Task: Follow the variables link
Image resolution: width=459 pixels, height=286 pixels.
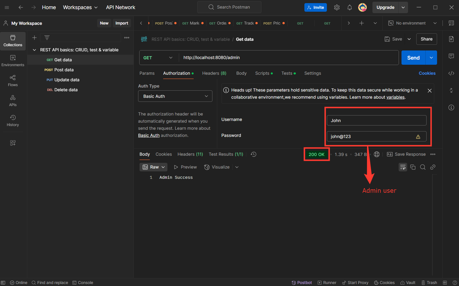Action: 396,97
